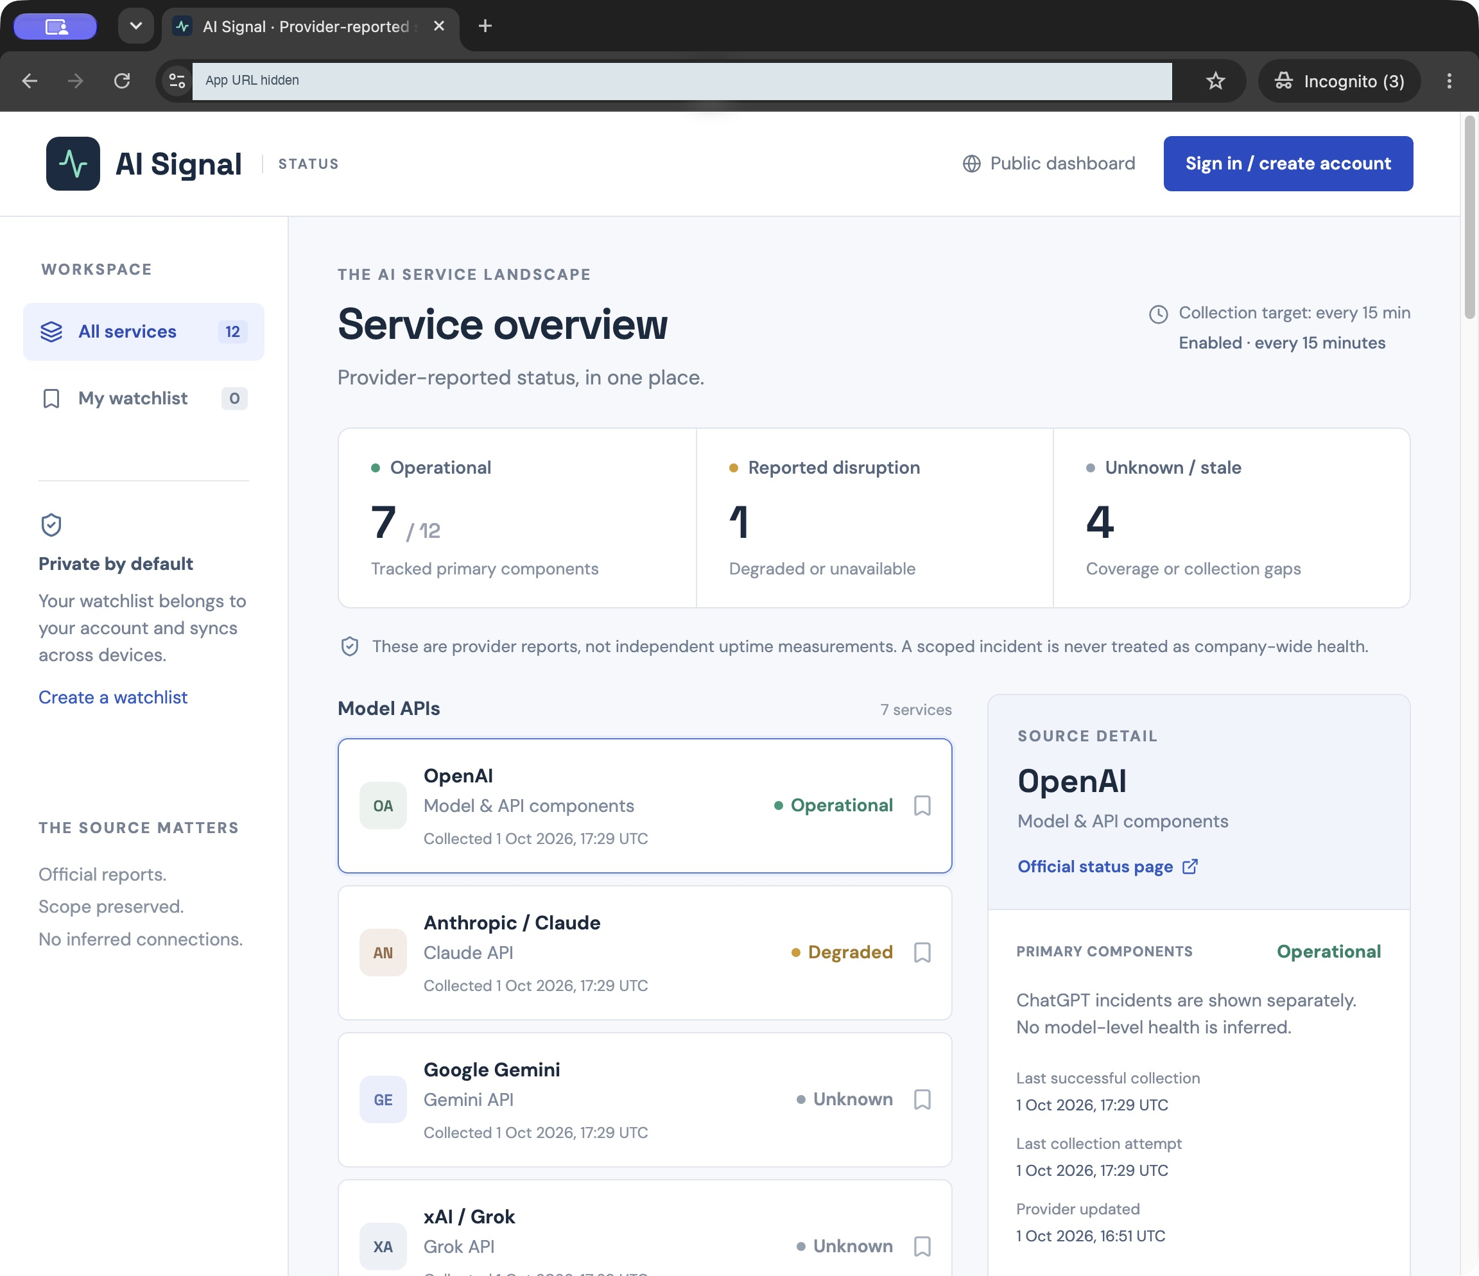
Task: Click the Reported disruption summary card
Action: coord(874,518)
